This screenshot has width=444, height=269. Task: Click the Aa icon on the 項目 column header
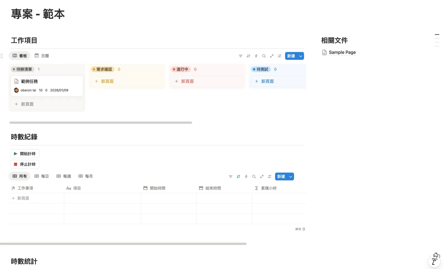coord(69,188)
